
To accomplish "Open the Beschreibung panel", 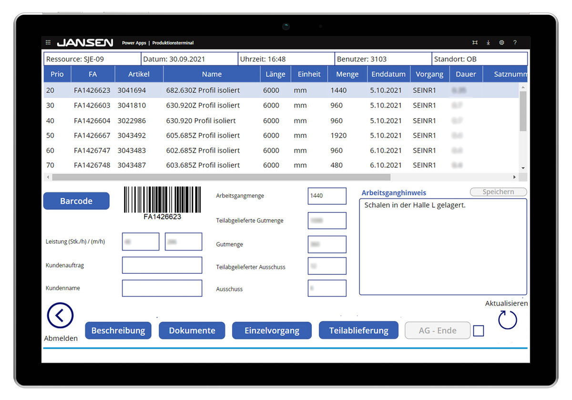I will 118,330.
